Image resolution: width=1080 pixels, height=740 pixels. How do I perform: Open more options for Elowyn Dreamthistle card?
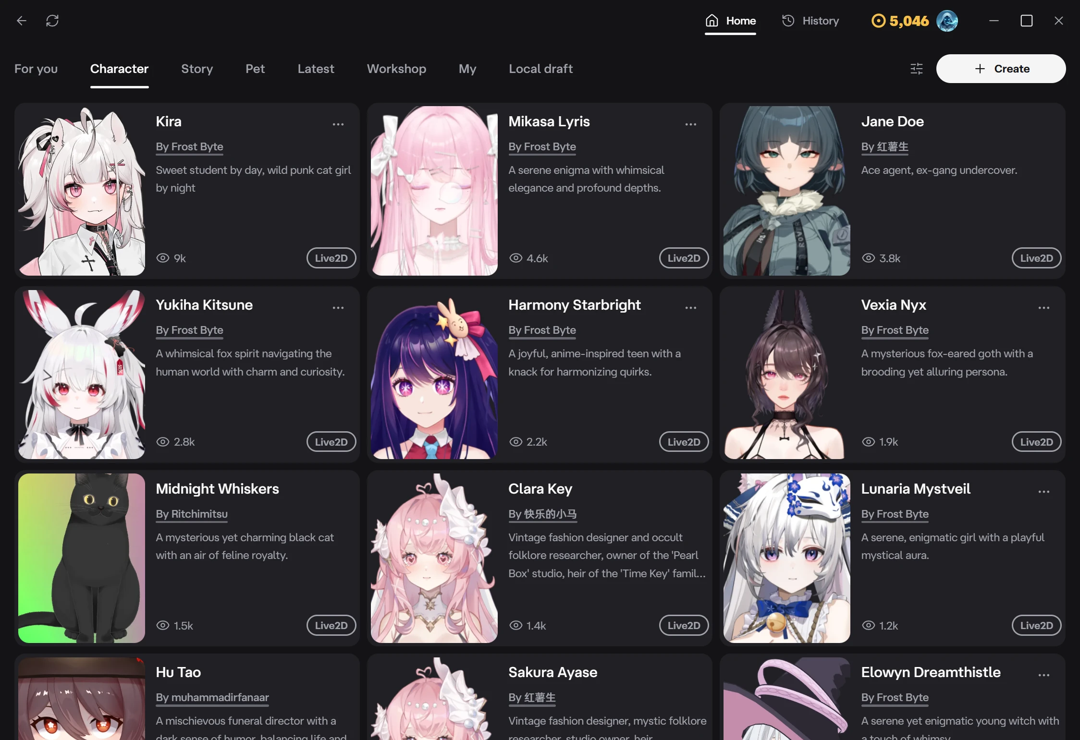pos(1043,675)
